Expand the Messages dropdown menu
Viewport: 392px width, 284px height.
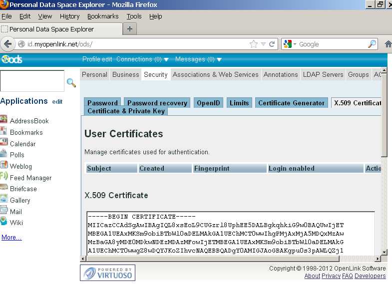(x=198, y=59)
